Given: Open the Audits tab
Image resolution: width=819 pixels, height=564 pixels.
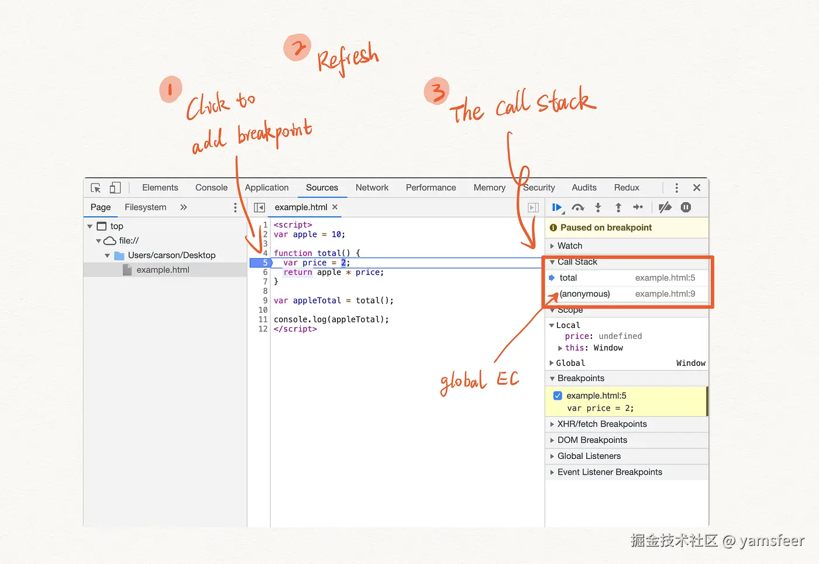Looking at the screenshot, I should click(584, 188).
